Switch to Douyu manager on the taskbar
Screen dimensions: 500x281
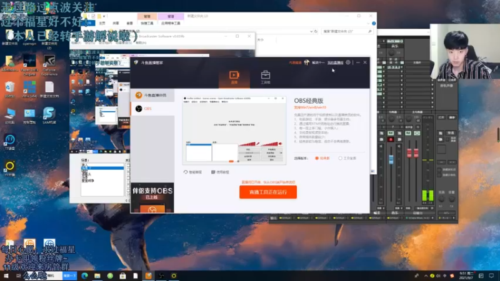click(x=148, y=275)
